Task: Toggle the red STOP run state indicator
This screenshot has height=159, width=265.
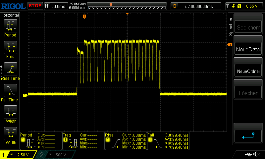Action: pyautogui.click(x=35, y=6)
